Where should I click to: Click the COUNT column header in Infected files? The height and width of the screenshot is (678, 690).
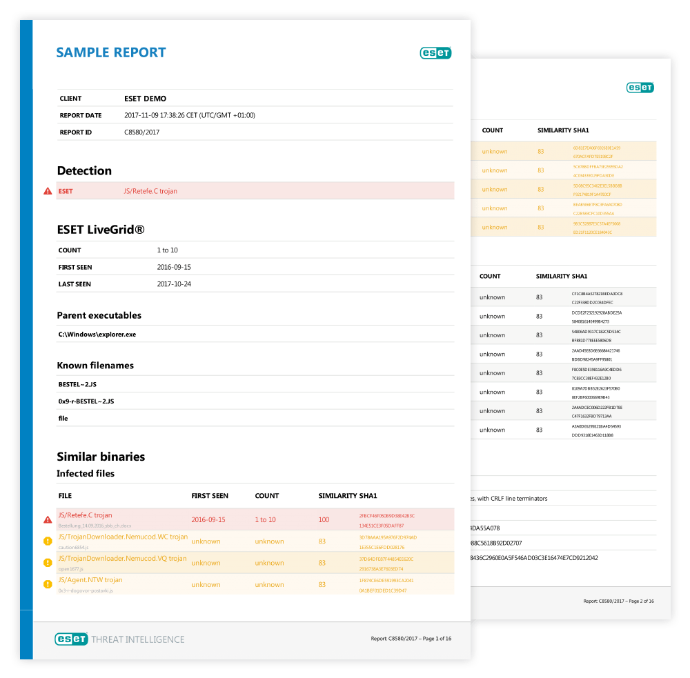[267, 496]
